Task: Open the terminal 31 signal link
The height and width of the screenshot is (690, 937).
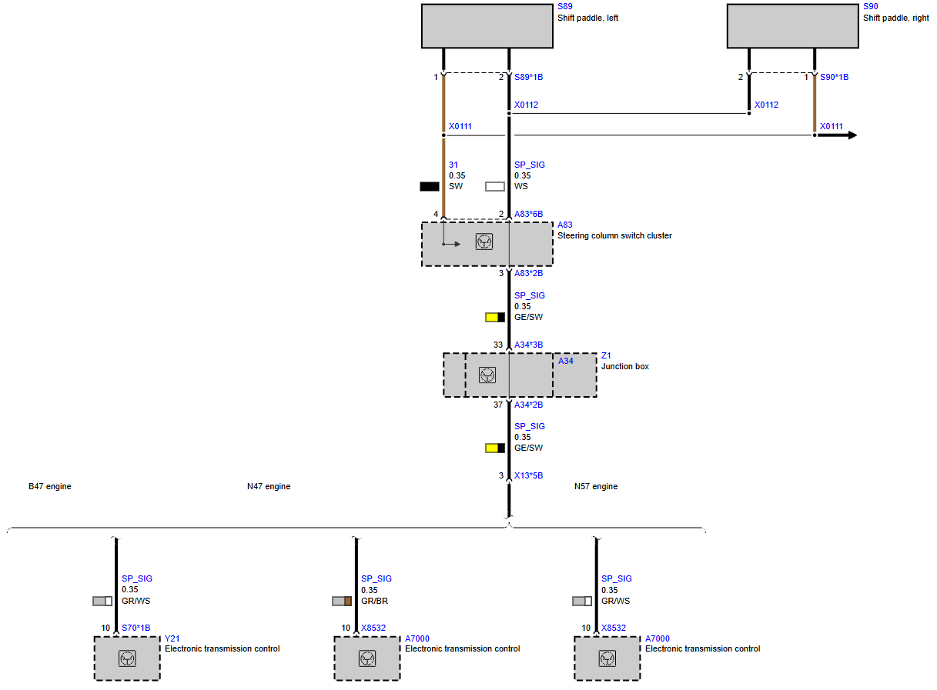Action: click(x=453, y=165)
